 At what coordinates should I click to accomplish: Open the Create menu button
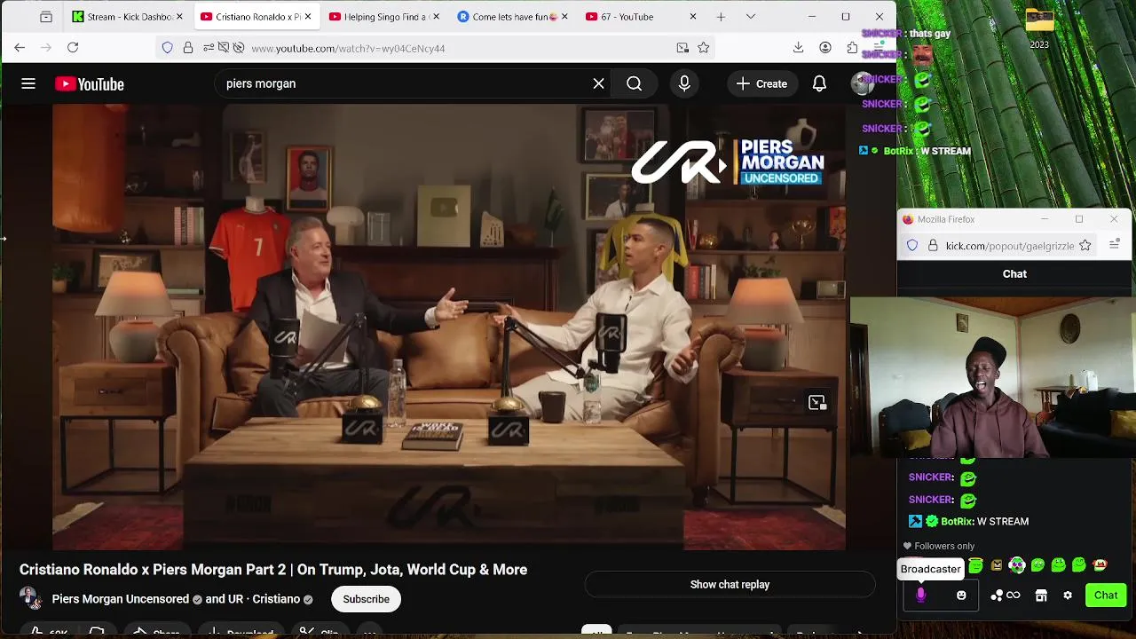point(761,83)
